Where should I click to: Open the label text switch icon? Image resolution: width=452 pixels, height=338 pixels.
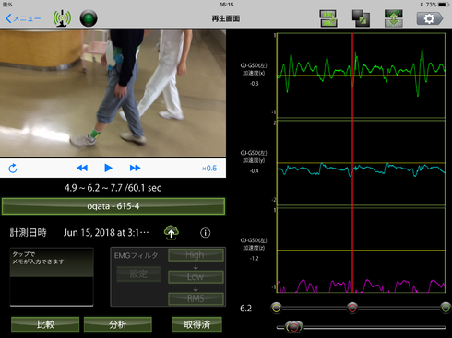coord(328,18)
